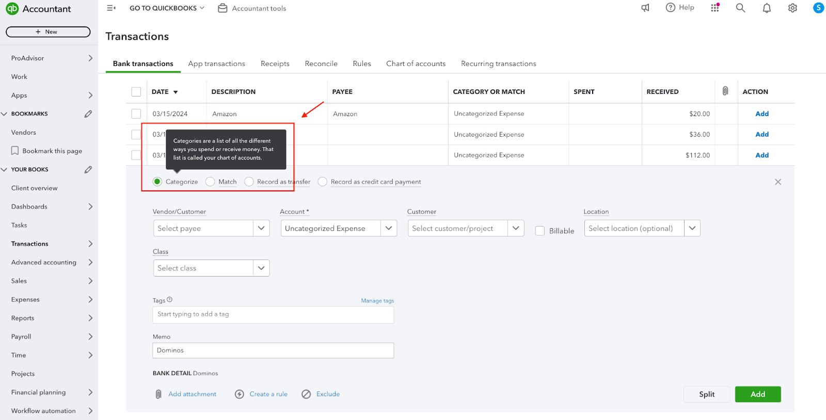The width and height of the screenshot is (826, 420).
Task: Click the green Add button
Action: pos(758,394)
